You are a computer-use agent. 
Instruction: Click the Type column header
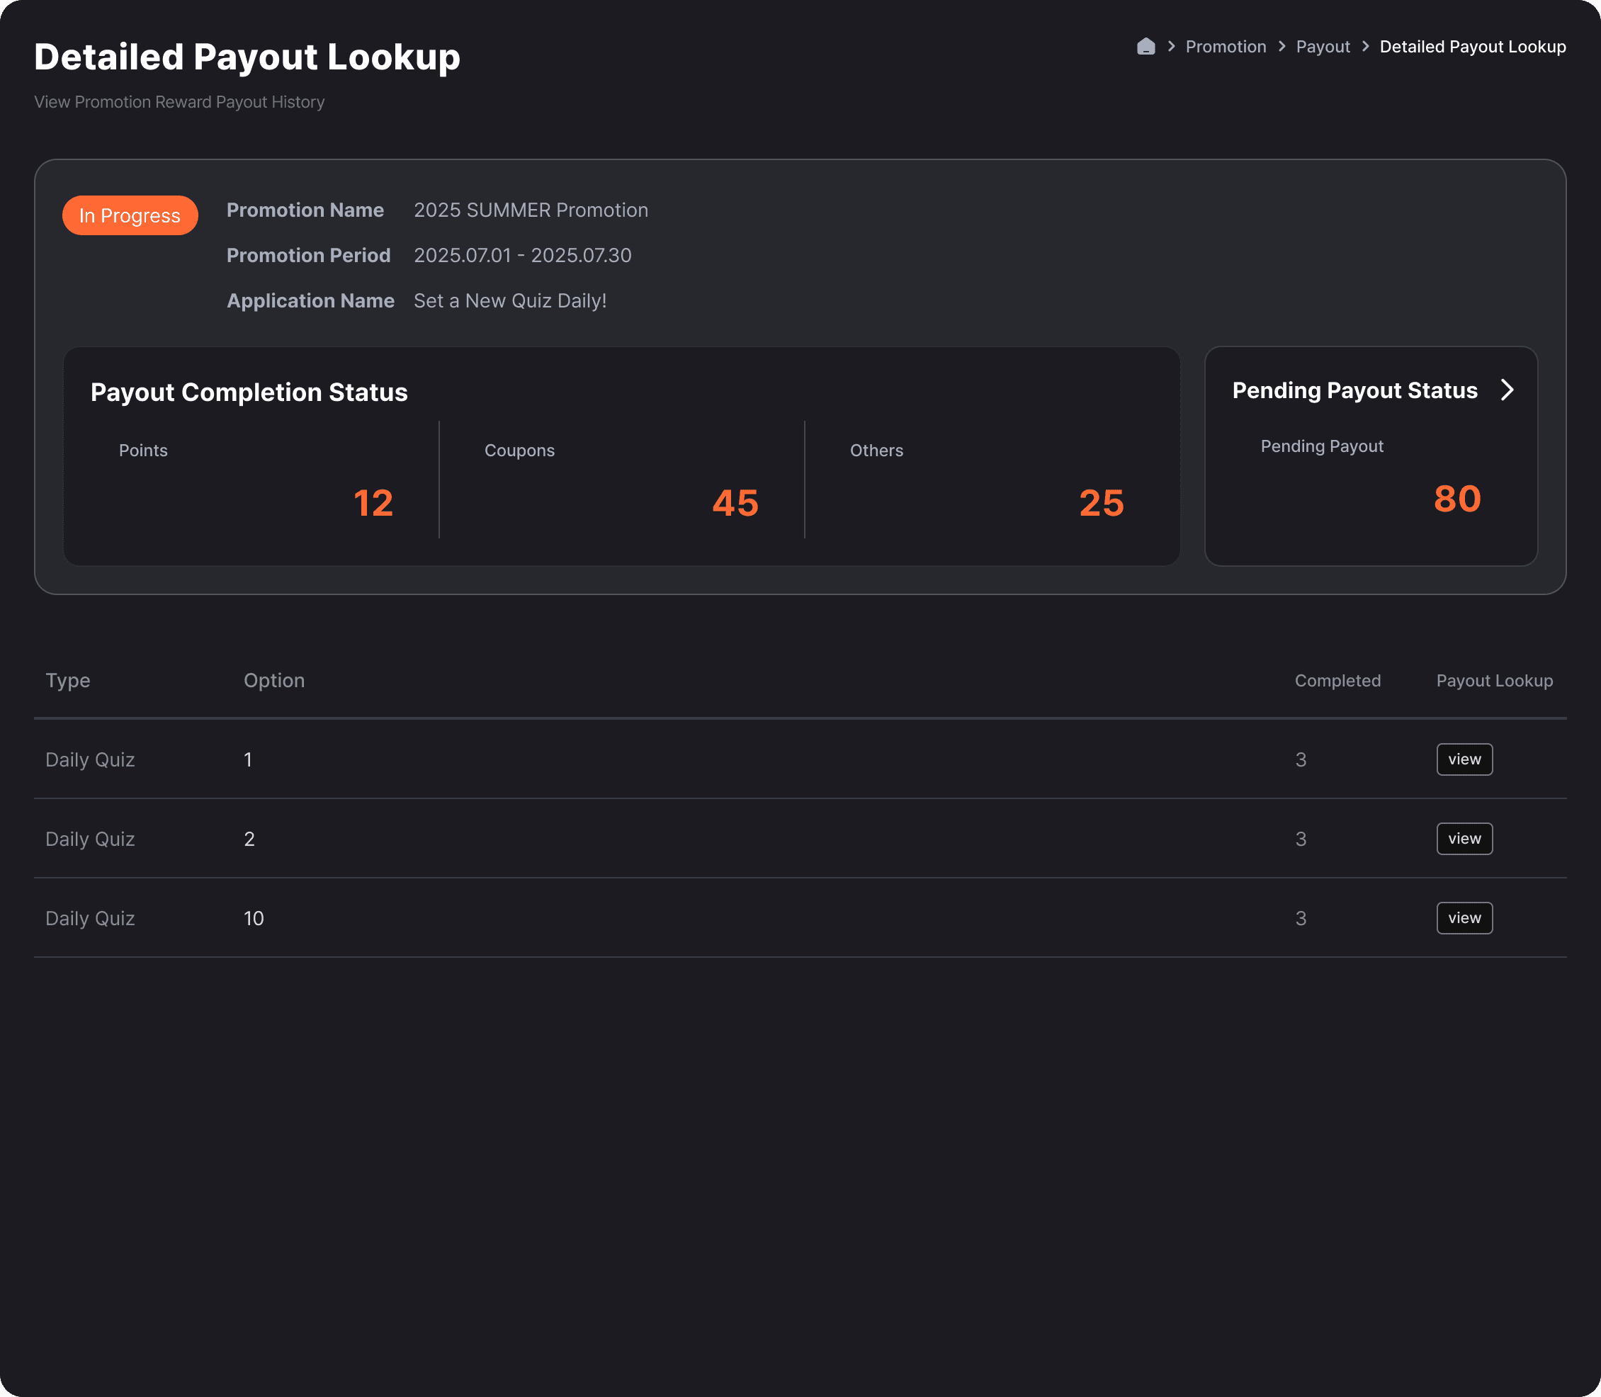click(68, 681)
